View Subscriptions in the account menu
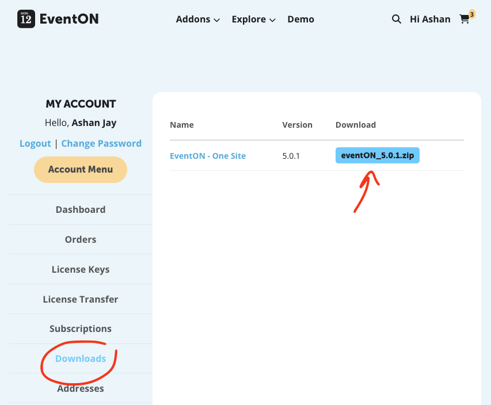Image resolution: width=491 pixels, height=405 pixels. coord(81,329)
